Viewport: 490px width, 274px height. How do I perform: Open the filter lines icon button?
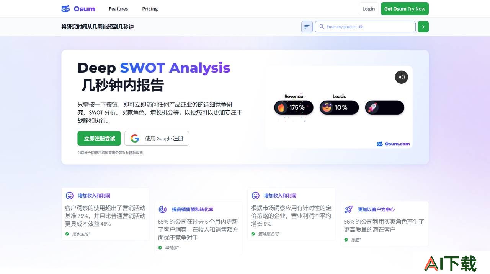(307, 27)
